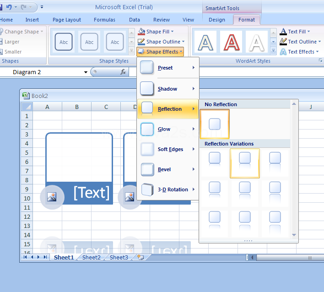Click the Larger shape button
Image resolution: width=324 pixels, height=292 pixels.
(x=10, y=42)
